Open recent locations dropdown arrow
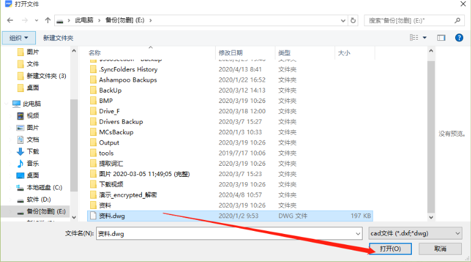This screenshot has width=471, height=262. (37, 21)
